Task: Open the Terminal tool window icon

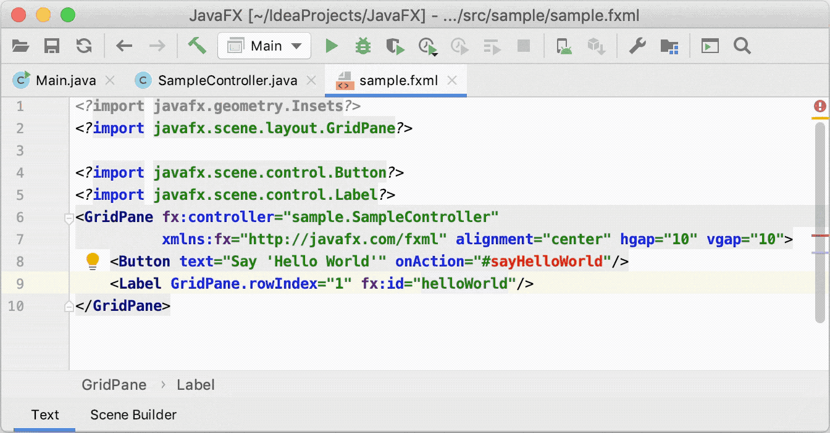Action: point(710,46)
